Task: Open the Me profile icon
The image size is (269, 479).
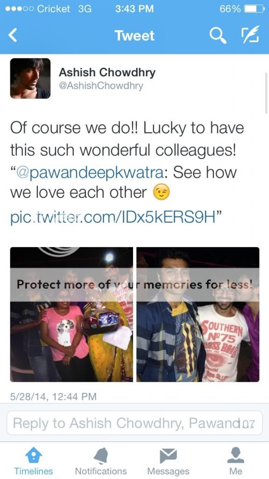Action: click(236, 455)
